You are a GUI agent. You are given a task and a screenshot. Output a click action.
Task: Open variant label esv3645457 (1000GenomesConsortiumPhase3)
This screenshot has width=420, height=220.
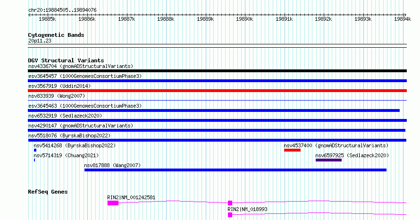pyautogui.click(x=85, y=76)
